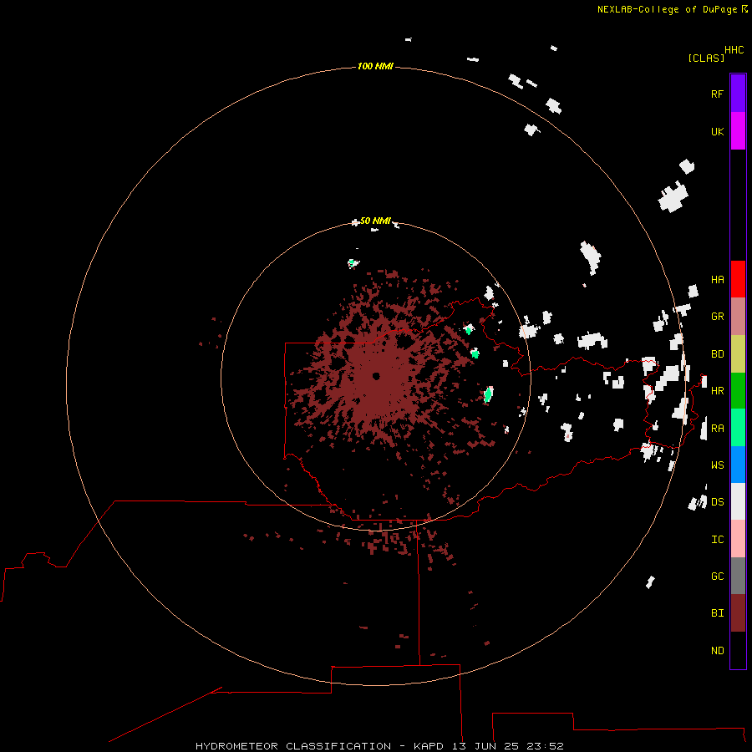This screenshot has width=752, height=752.
Task: Click the RF legend label
Action: point(717,94)
